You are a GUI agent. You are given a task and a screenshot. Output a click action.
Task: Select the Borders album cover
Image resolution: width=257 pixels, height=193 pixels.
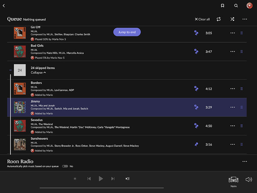(x=20, y=88)
